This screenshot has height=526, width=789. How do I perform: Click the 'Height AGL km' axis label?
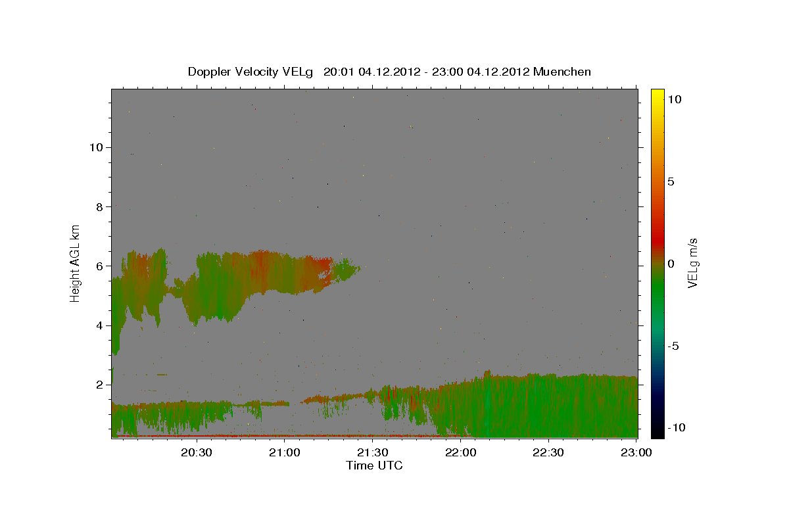point(76,263)
